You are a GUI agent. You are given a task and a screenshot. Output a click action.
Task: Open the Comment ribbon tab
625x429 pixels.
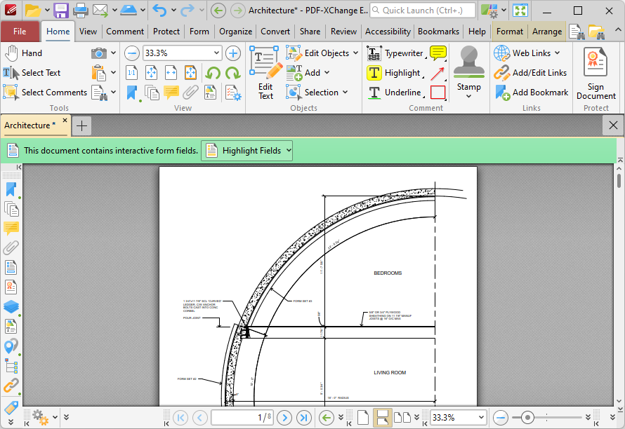pyautogui.click(x=125, y=32)
